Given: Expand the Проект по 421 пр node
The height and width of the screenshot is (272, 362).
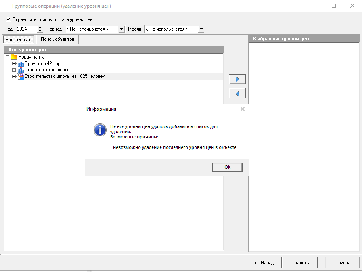Looking at the screenshot, I should click(14, 63).
